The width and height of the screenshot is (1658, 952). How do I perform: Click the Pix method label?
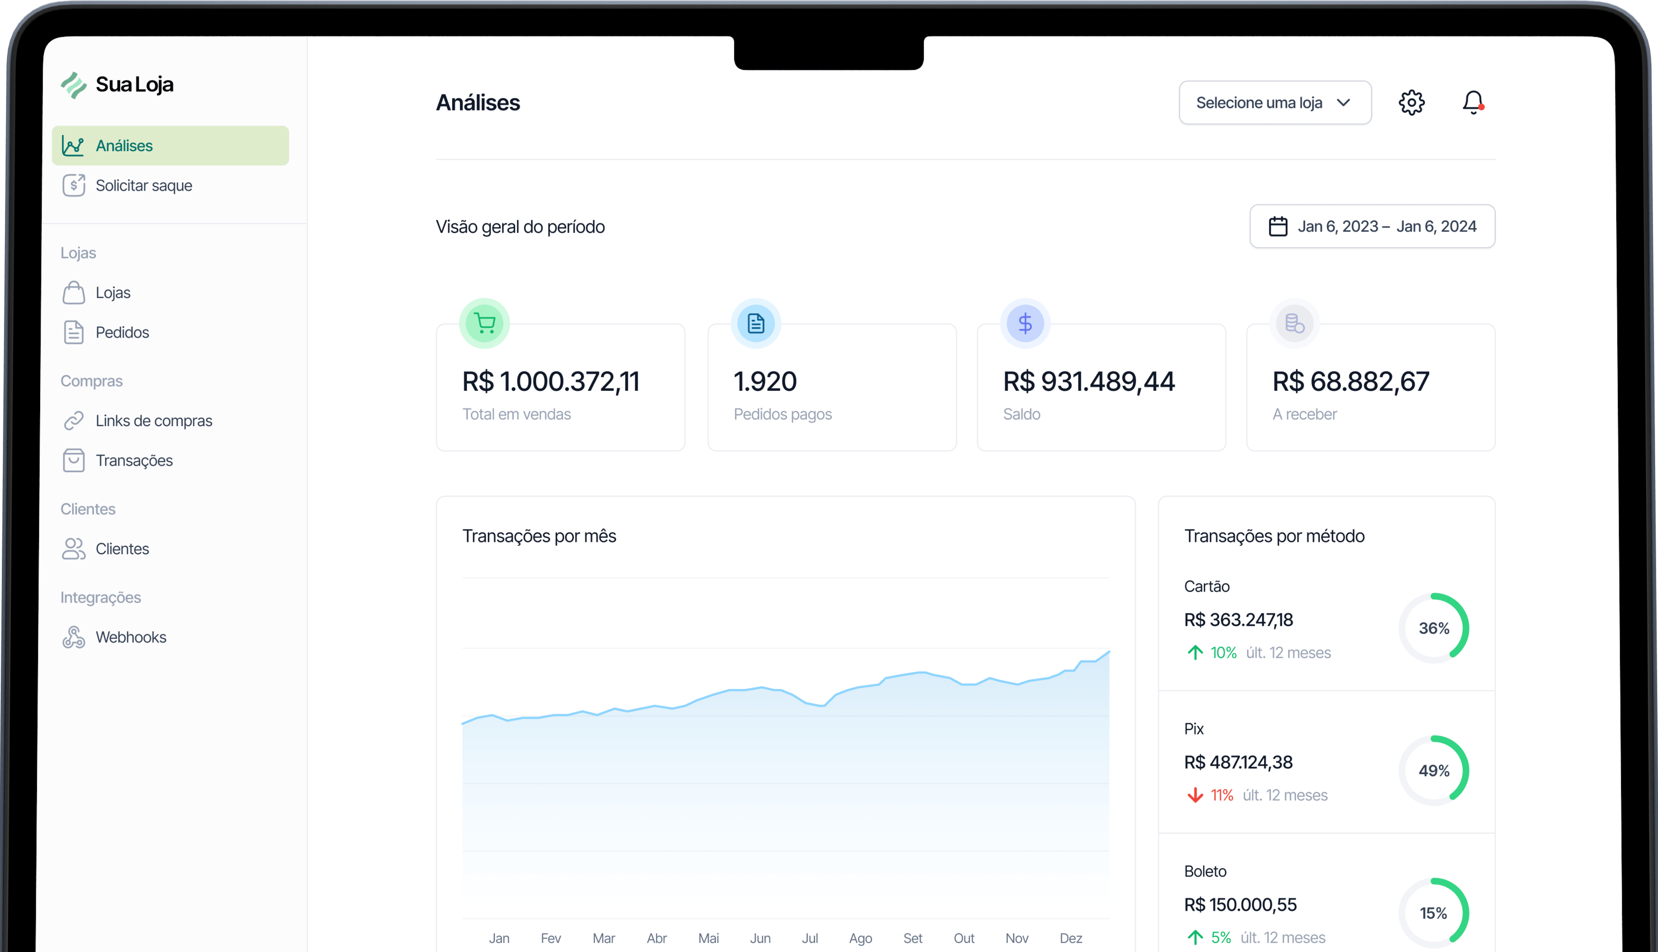1193,729
